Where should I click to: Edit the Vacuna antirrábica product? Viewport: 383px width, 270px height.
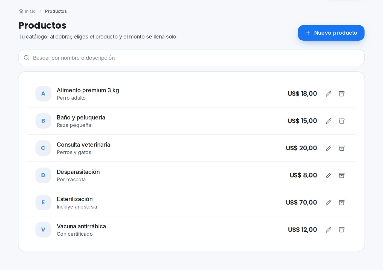coord(329,230)
